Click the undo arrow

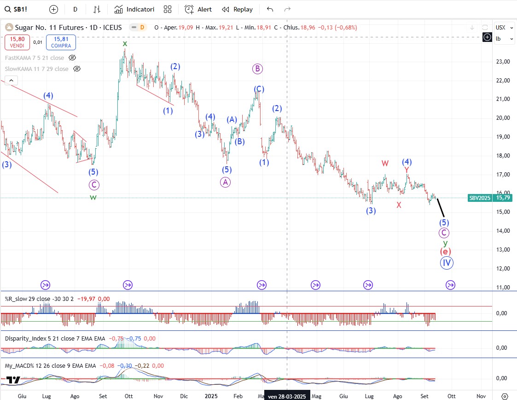(x=270, y=9)
